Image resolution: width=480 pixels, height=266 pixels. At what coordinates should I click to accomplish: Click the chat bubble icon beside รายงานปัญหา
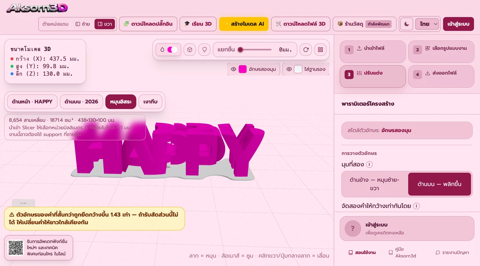[438, 253]
